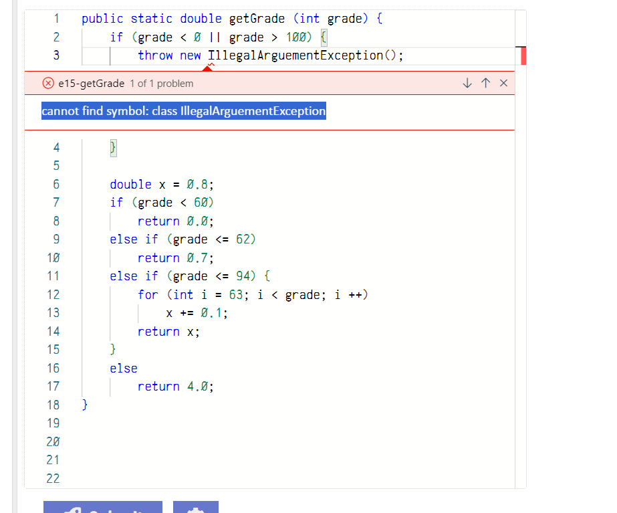617x513 pixels.
Task: Click 'else if (grade <= 62)' line
Action: pos(182,239)
